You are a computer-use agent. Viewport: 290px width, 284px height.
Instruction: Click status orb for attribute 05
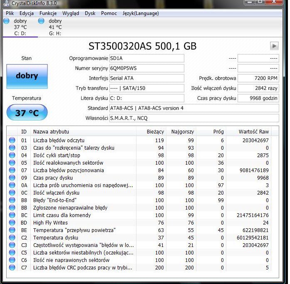12,163
